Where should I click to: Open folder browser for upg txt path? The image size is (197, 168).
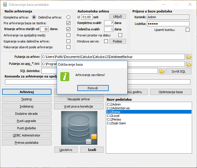[x=189, y=64]
